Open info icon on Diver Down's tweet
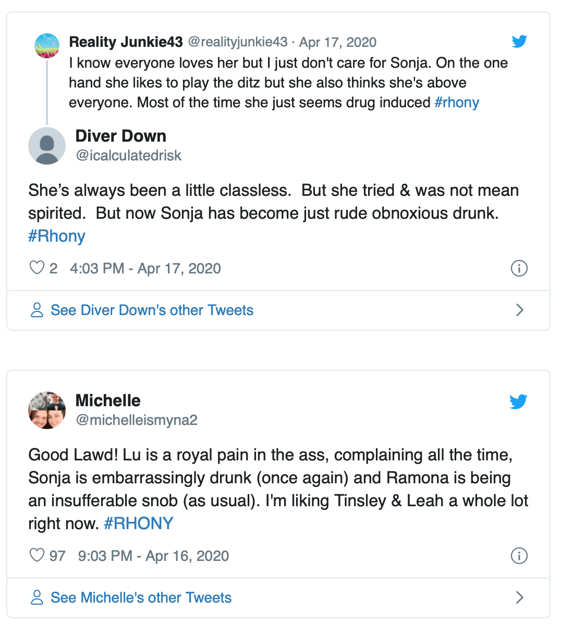The image size is (561, 626). point(519,268)
